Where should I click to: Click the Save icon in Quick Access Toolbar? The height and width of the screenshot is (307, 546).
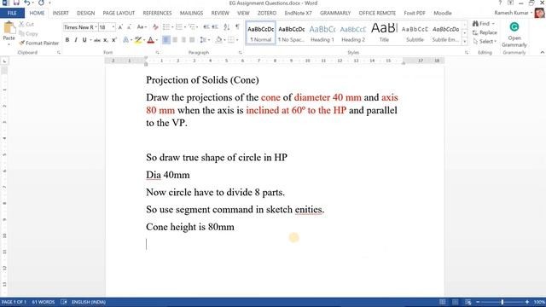coord(16,3)
